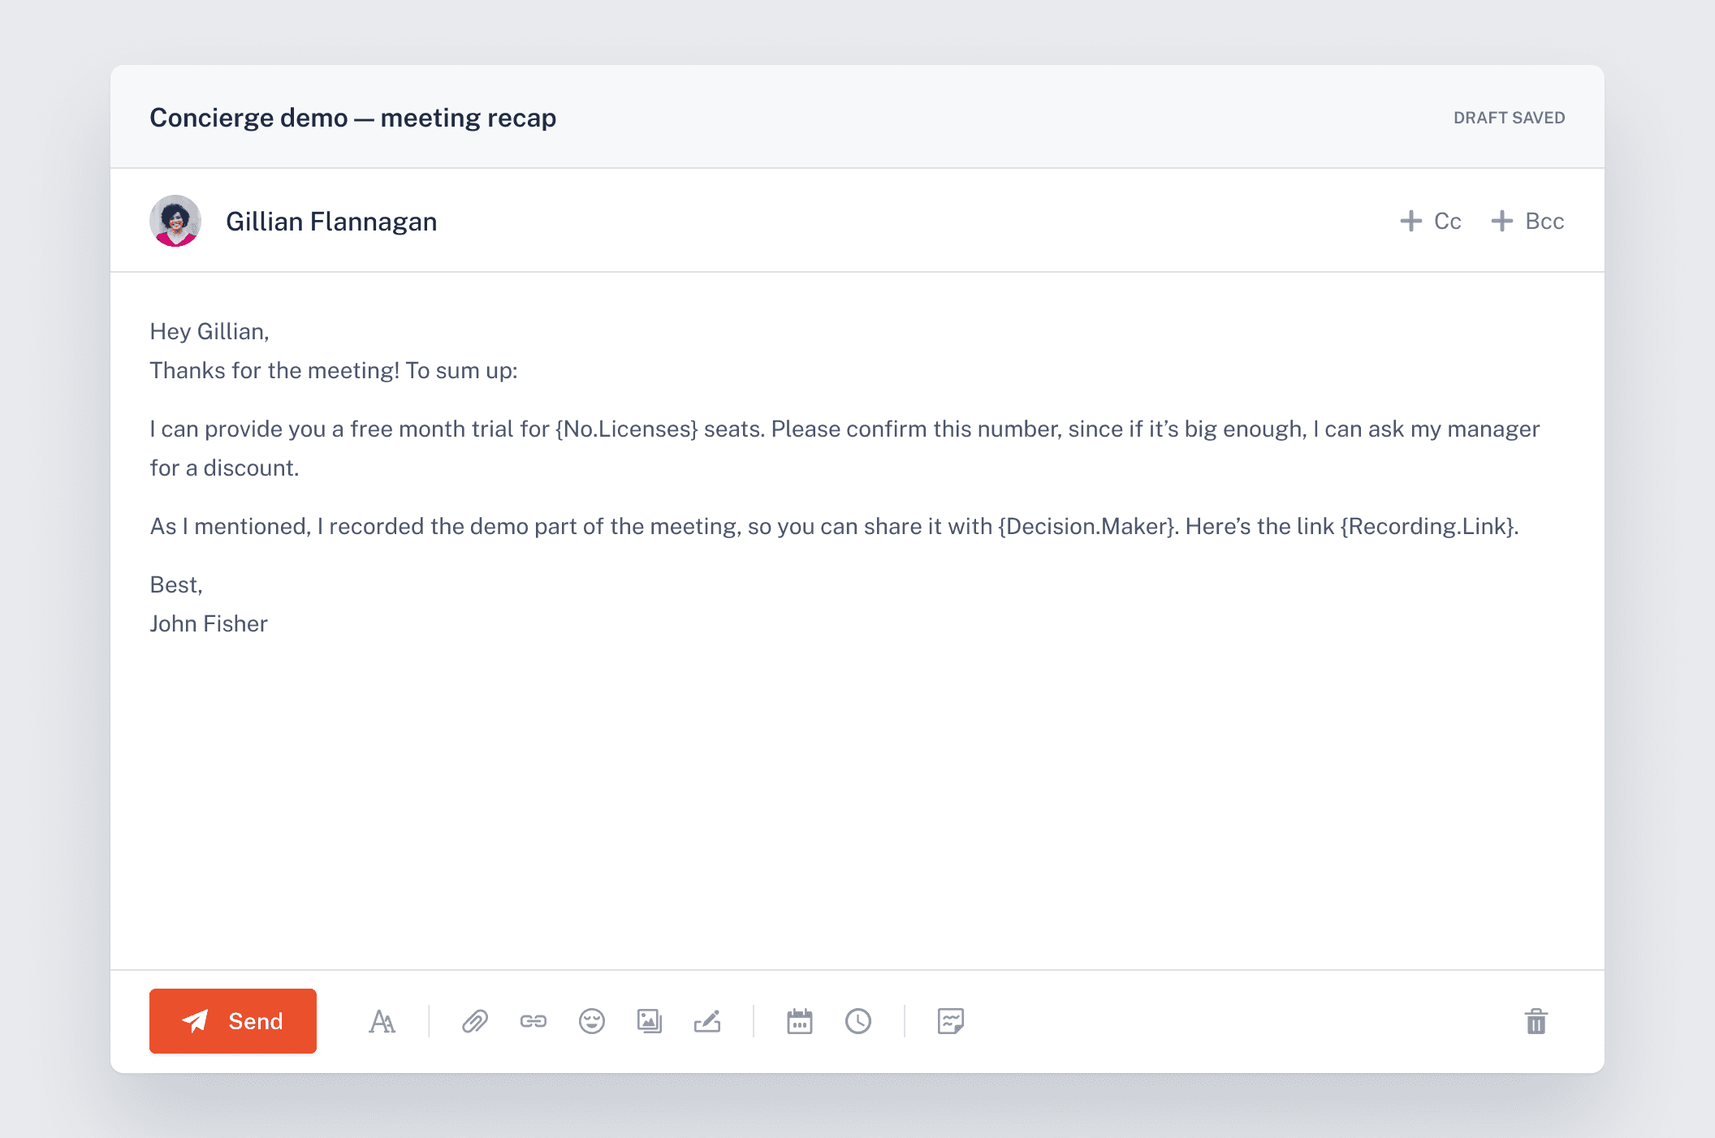Open templates with the note icon
Viewport: 1715px width, 1138px height.
pyautogui.click(x=950, y=1021)
